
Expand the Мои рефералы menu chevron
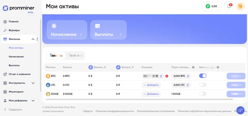click(33, 101)
